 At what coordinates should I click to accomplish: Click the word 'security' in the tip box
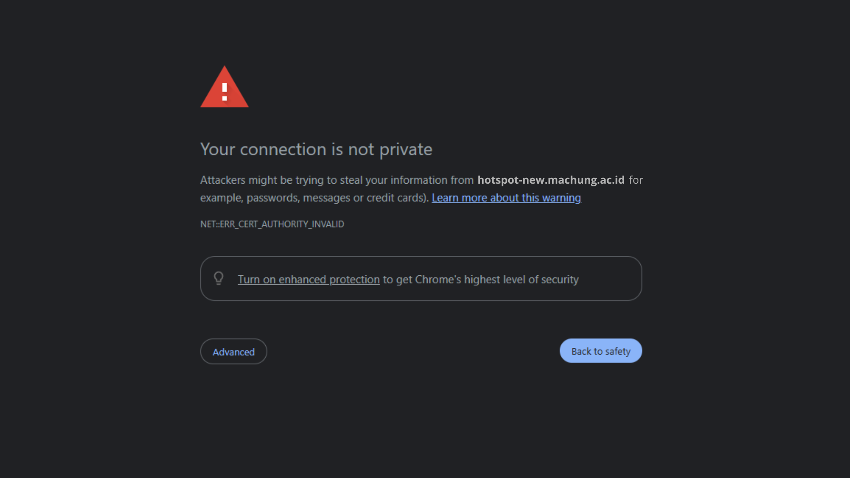[560, 280]
